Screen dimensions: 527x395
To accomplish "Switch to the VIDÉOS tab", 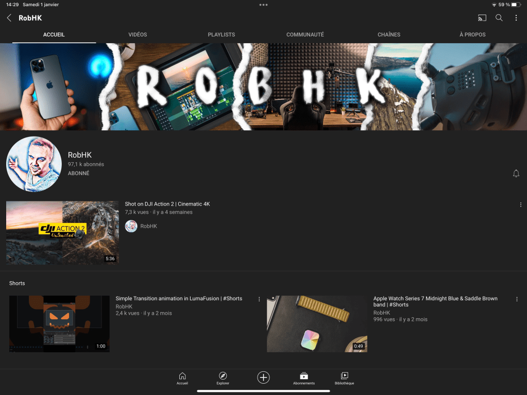I will [x=138, y=35].
